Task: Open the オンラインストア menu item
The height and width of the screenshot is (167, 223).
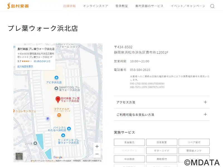Action: tap(96, 6)
